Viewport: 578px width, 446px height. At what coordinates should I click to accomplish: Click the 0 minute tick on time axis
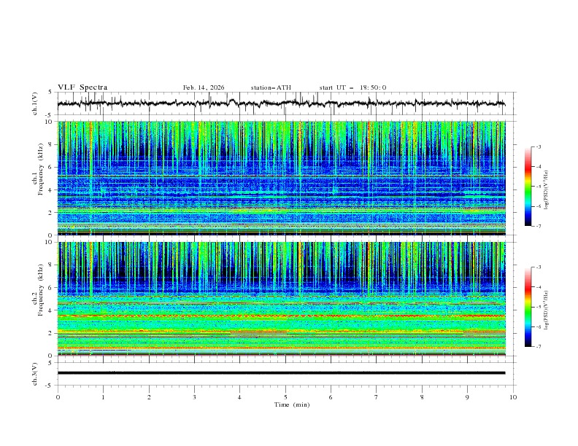coord(58,397)
